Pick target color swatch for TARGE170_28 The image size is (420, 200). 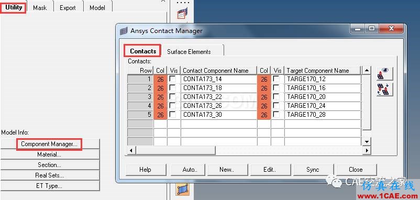(264, 115)
